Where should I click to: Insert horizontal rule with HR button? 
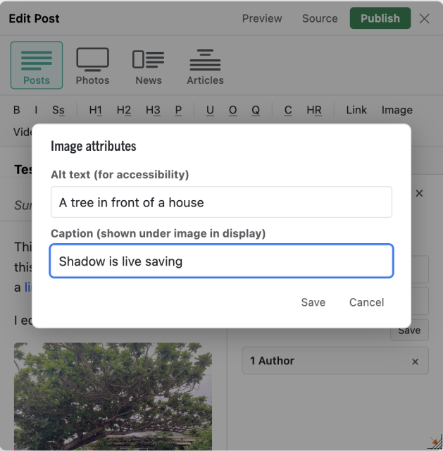pyautogui.click(x=314, y=110)
